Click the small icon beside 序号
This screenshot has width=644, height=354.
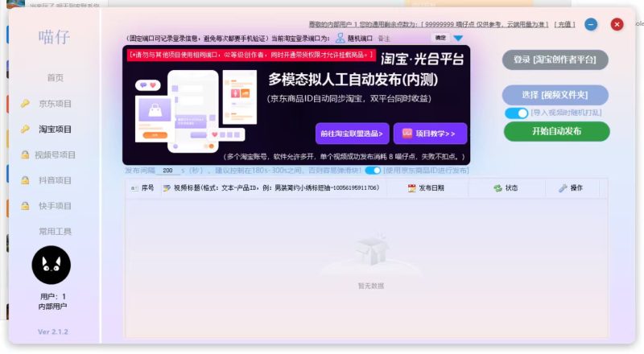coord(134,188)
